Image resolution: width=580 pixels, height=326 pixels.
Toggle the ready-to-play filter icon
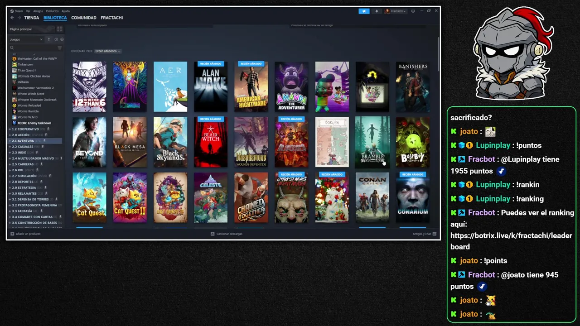pos(62,39)
